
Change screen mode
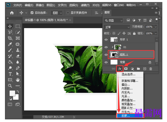pyautogui.click(x=17, y=105)
